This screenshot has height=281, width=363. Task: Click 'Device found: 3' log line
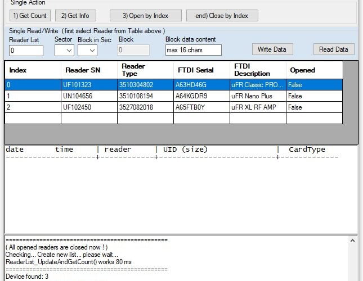tap(27, 277)
